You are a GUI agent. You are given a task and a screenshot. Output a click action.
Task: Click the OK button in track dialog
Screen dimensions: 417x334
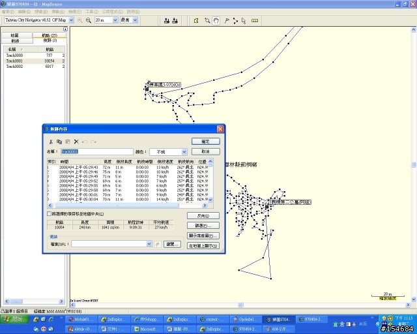tap(206, 142)
